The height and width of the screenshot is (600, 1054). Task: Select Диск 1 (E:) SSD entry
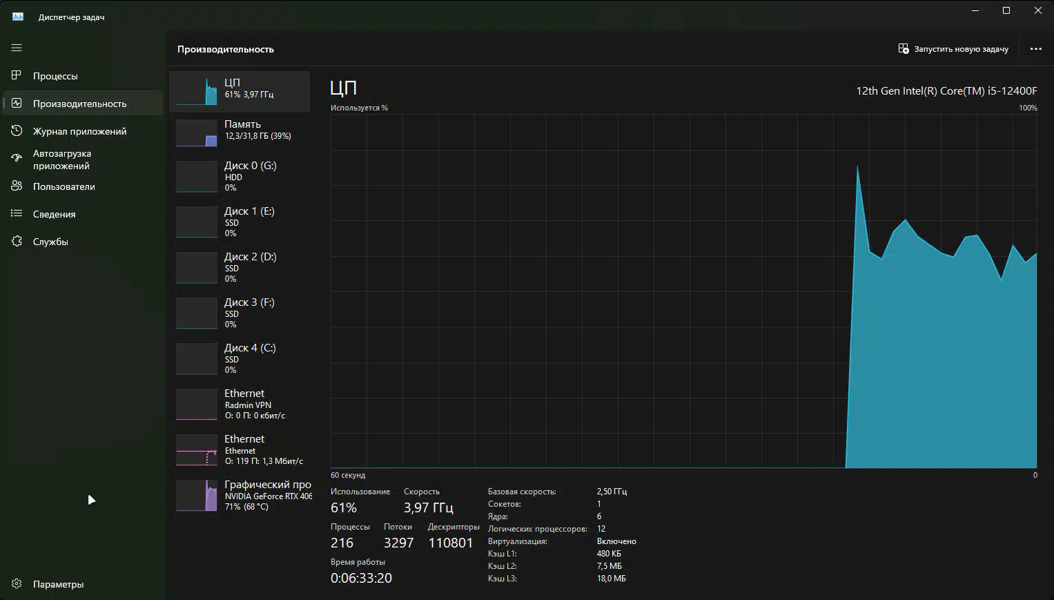tap(240, 222)
